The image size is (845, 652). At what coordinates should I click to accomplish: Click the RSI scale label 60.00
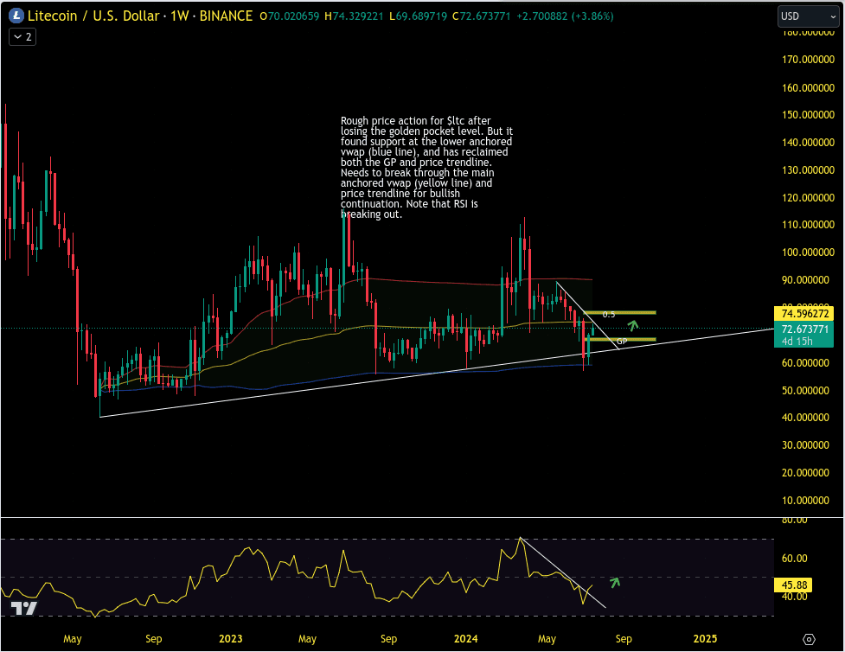coord(794,559)
